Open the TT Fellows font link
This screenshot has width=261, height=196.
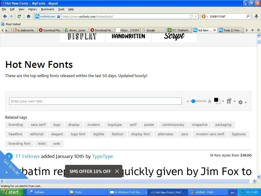click(28, 156)
